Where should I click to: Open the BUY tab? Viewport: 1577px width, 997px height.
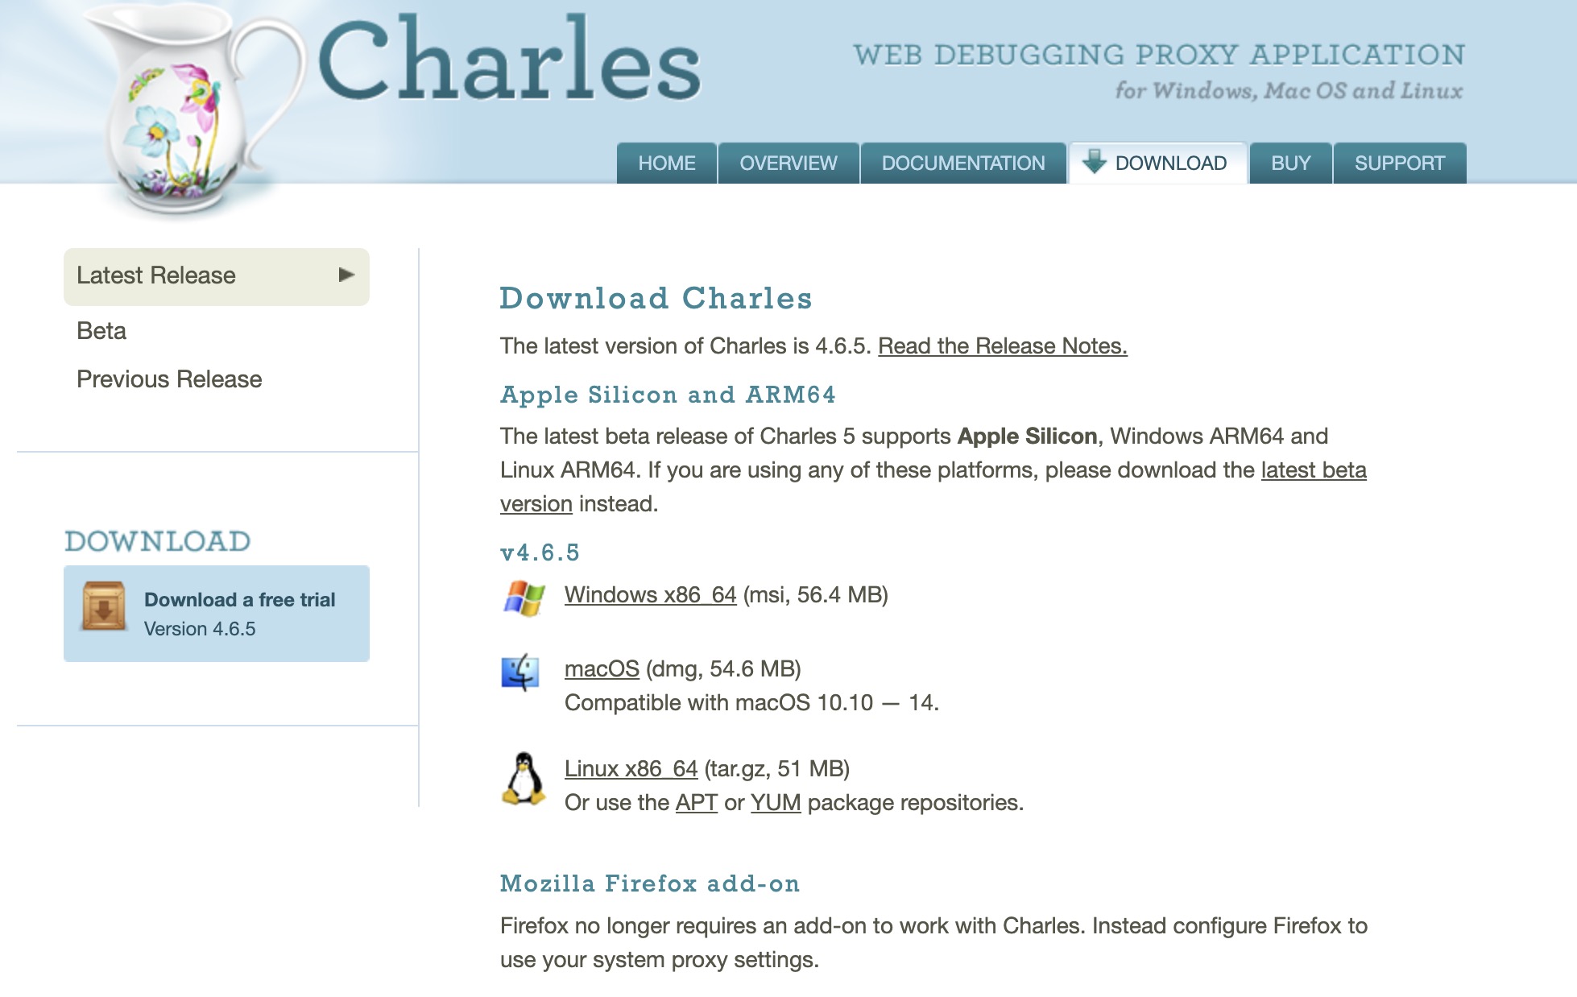tap(1291, 163)
